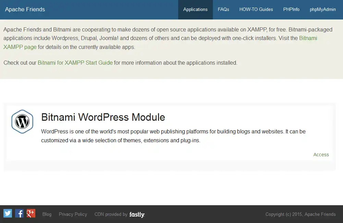
Task: Click the Apache Friends header title
Action: (25, 9)
